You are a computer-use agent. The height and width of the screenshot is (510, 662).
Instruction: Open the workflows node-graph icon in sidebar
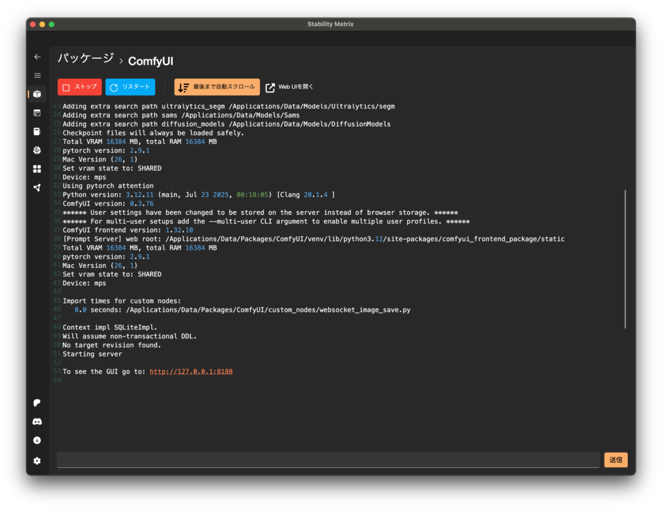pos(37,188)
